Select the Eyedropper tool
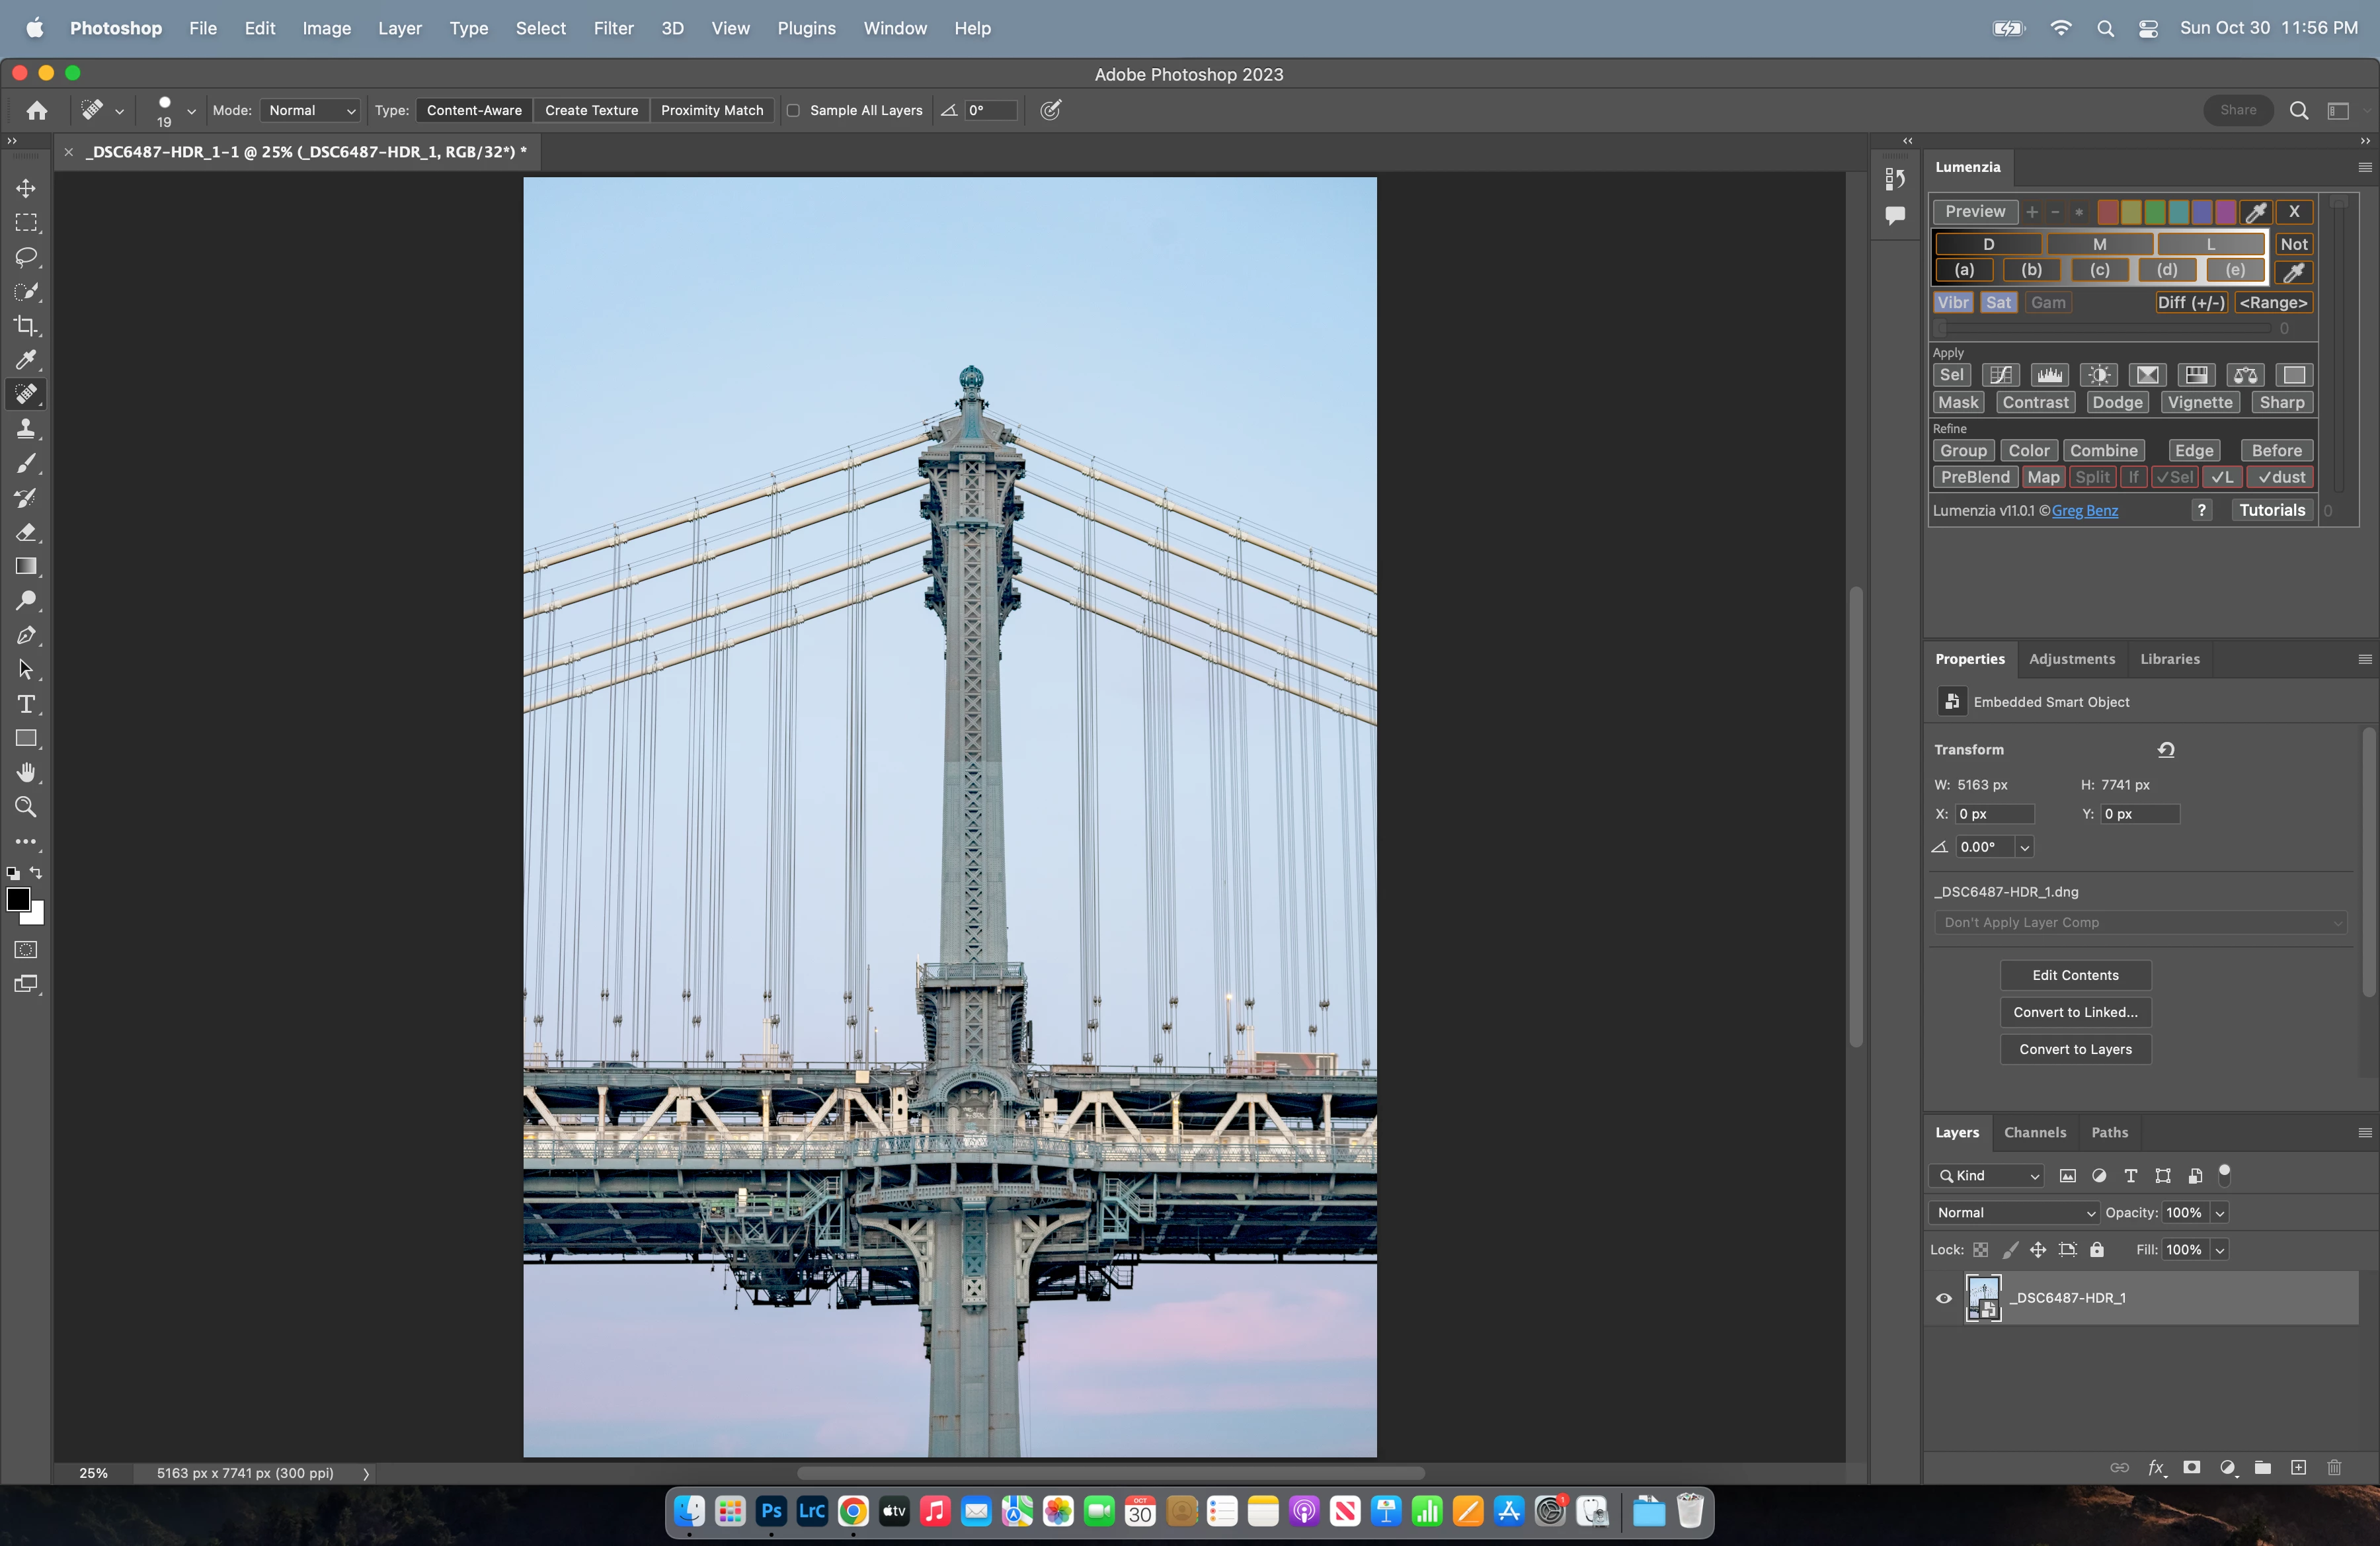 coord(26,360)
